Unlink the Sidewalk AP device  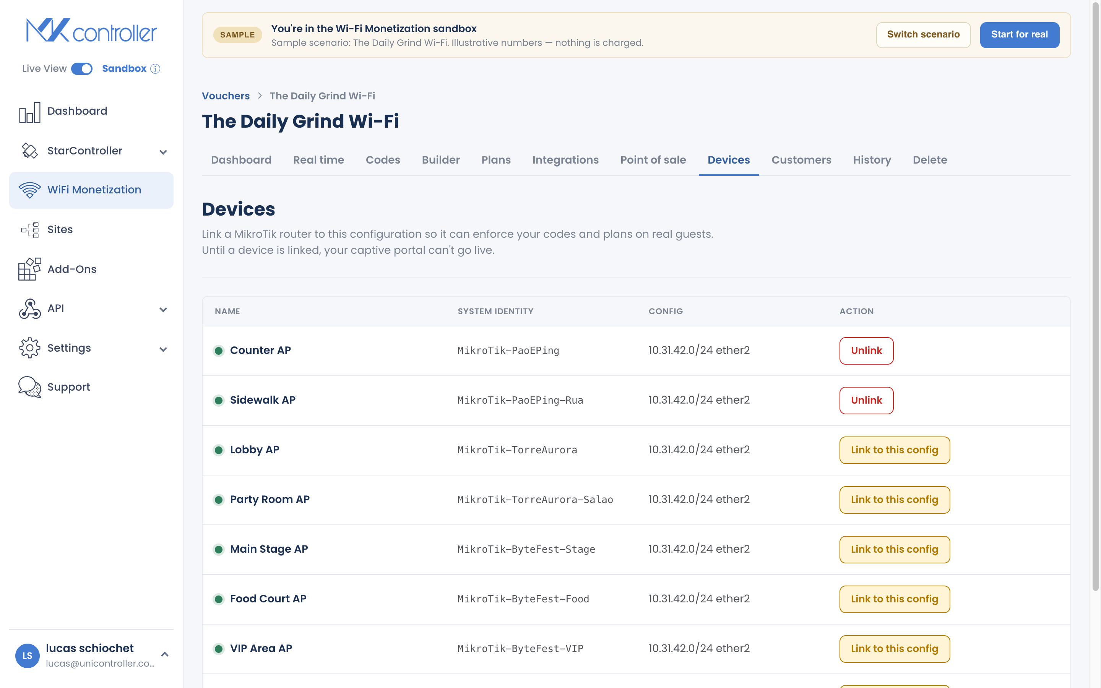(866, 401)
